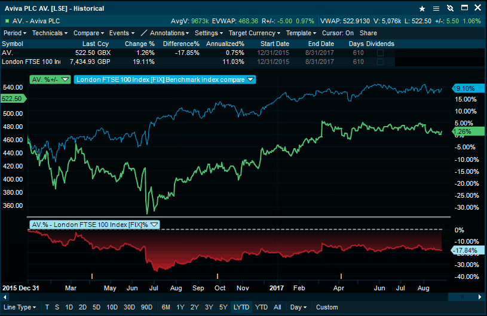Toggle the Dividends checkbox for AV. row

[380, 53]
